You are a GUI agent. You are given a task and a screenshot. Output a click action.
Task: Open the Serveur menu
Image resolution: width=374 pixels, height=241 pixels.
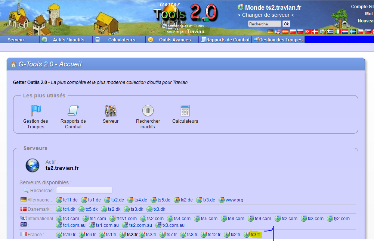click(16, 40)
